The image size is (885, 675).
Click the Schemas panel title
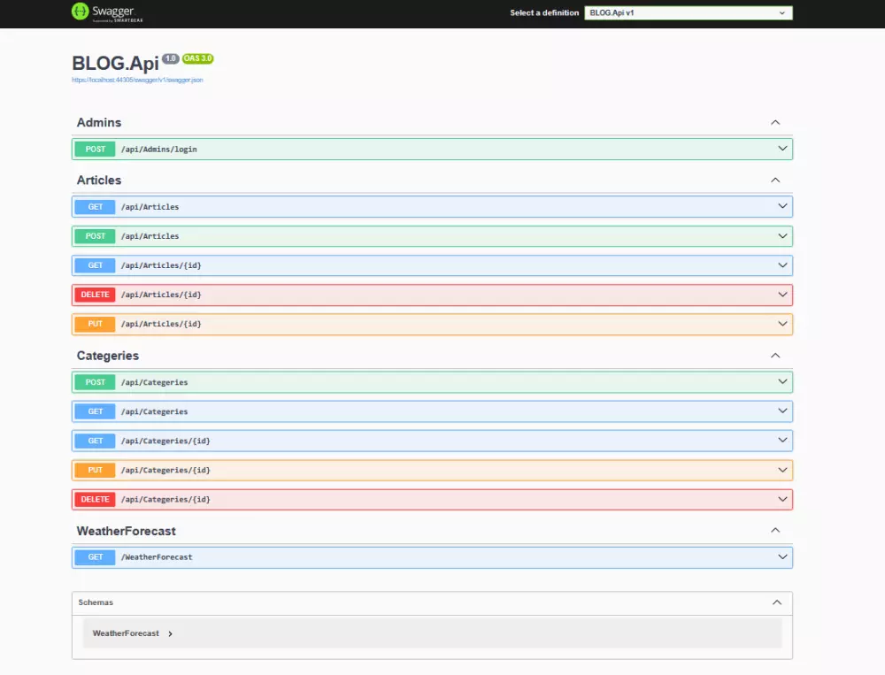point(96,602)
